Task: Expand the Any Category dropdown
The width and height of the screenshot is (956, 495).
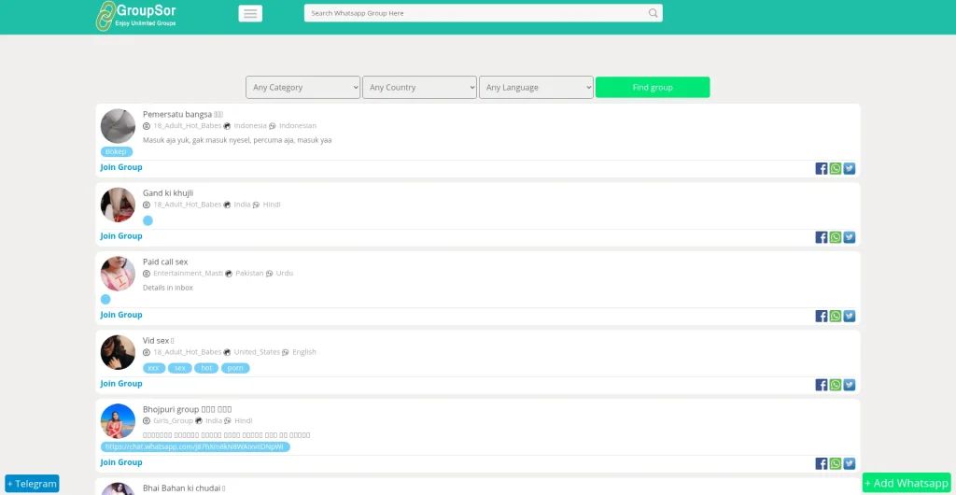Action: click(x=302, y=87)
